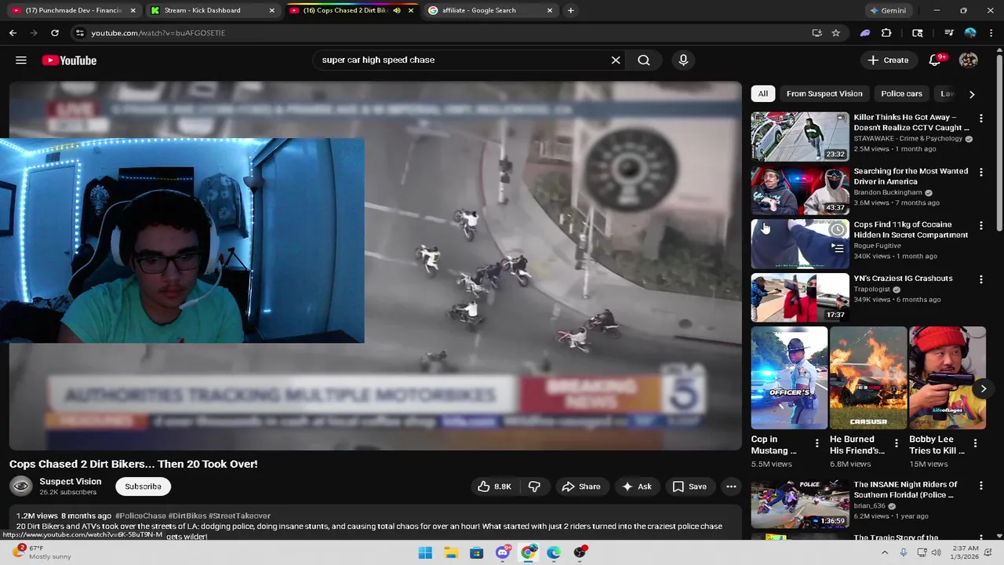View site information icon in address bar
Image resolution: width=1004 pixels, height=565 pixels.
click(x=79, y=33)
